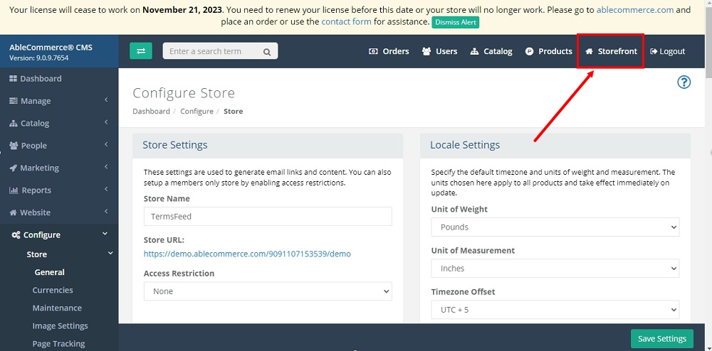The width and height of the screenshot is (712, 351).
Task: Go to Catalog in top navigation
Action: pos(491,51)
